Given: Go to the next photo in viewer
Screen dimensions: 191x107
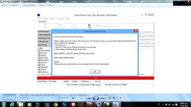Looking at the screenshot, I should (x=103, y=98).
